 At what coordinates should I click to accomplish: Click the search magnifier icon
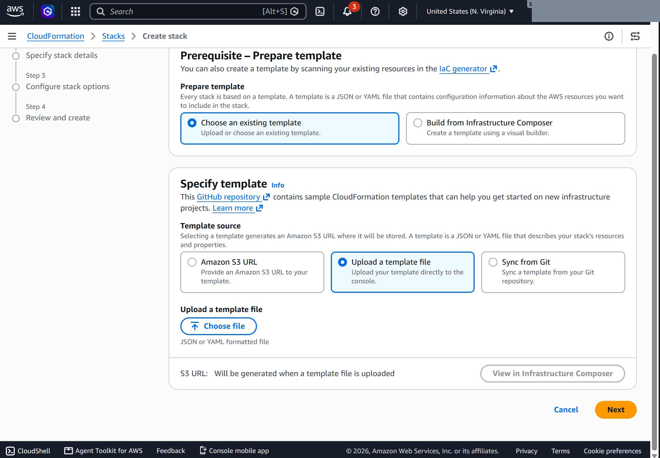coord(101,11)
